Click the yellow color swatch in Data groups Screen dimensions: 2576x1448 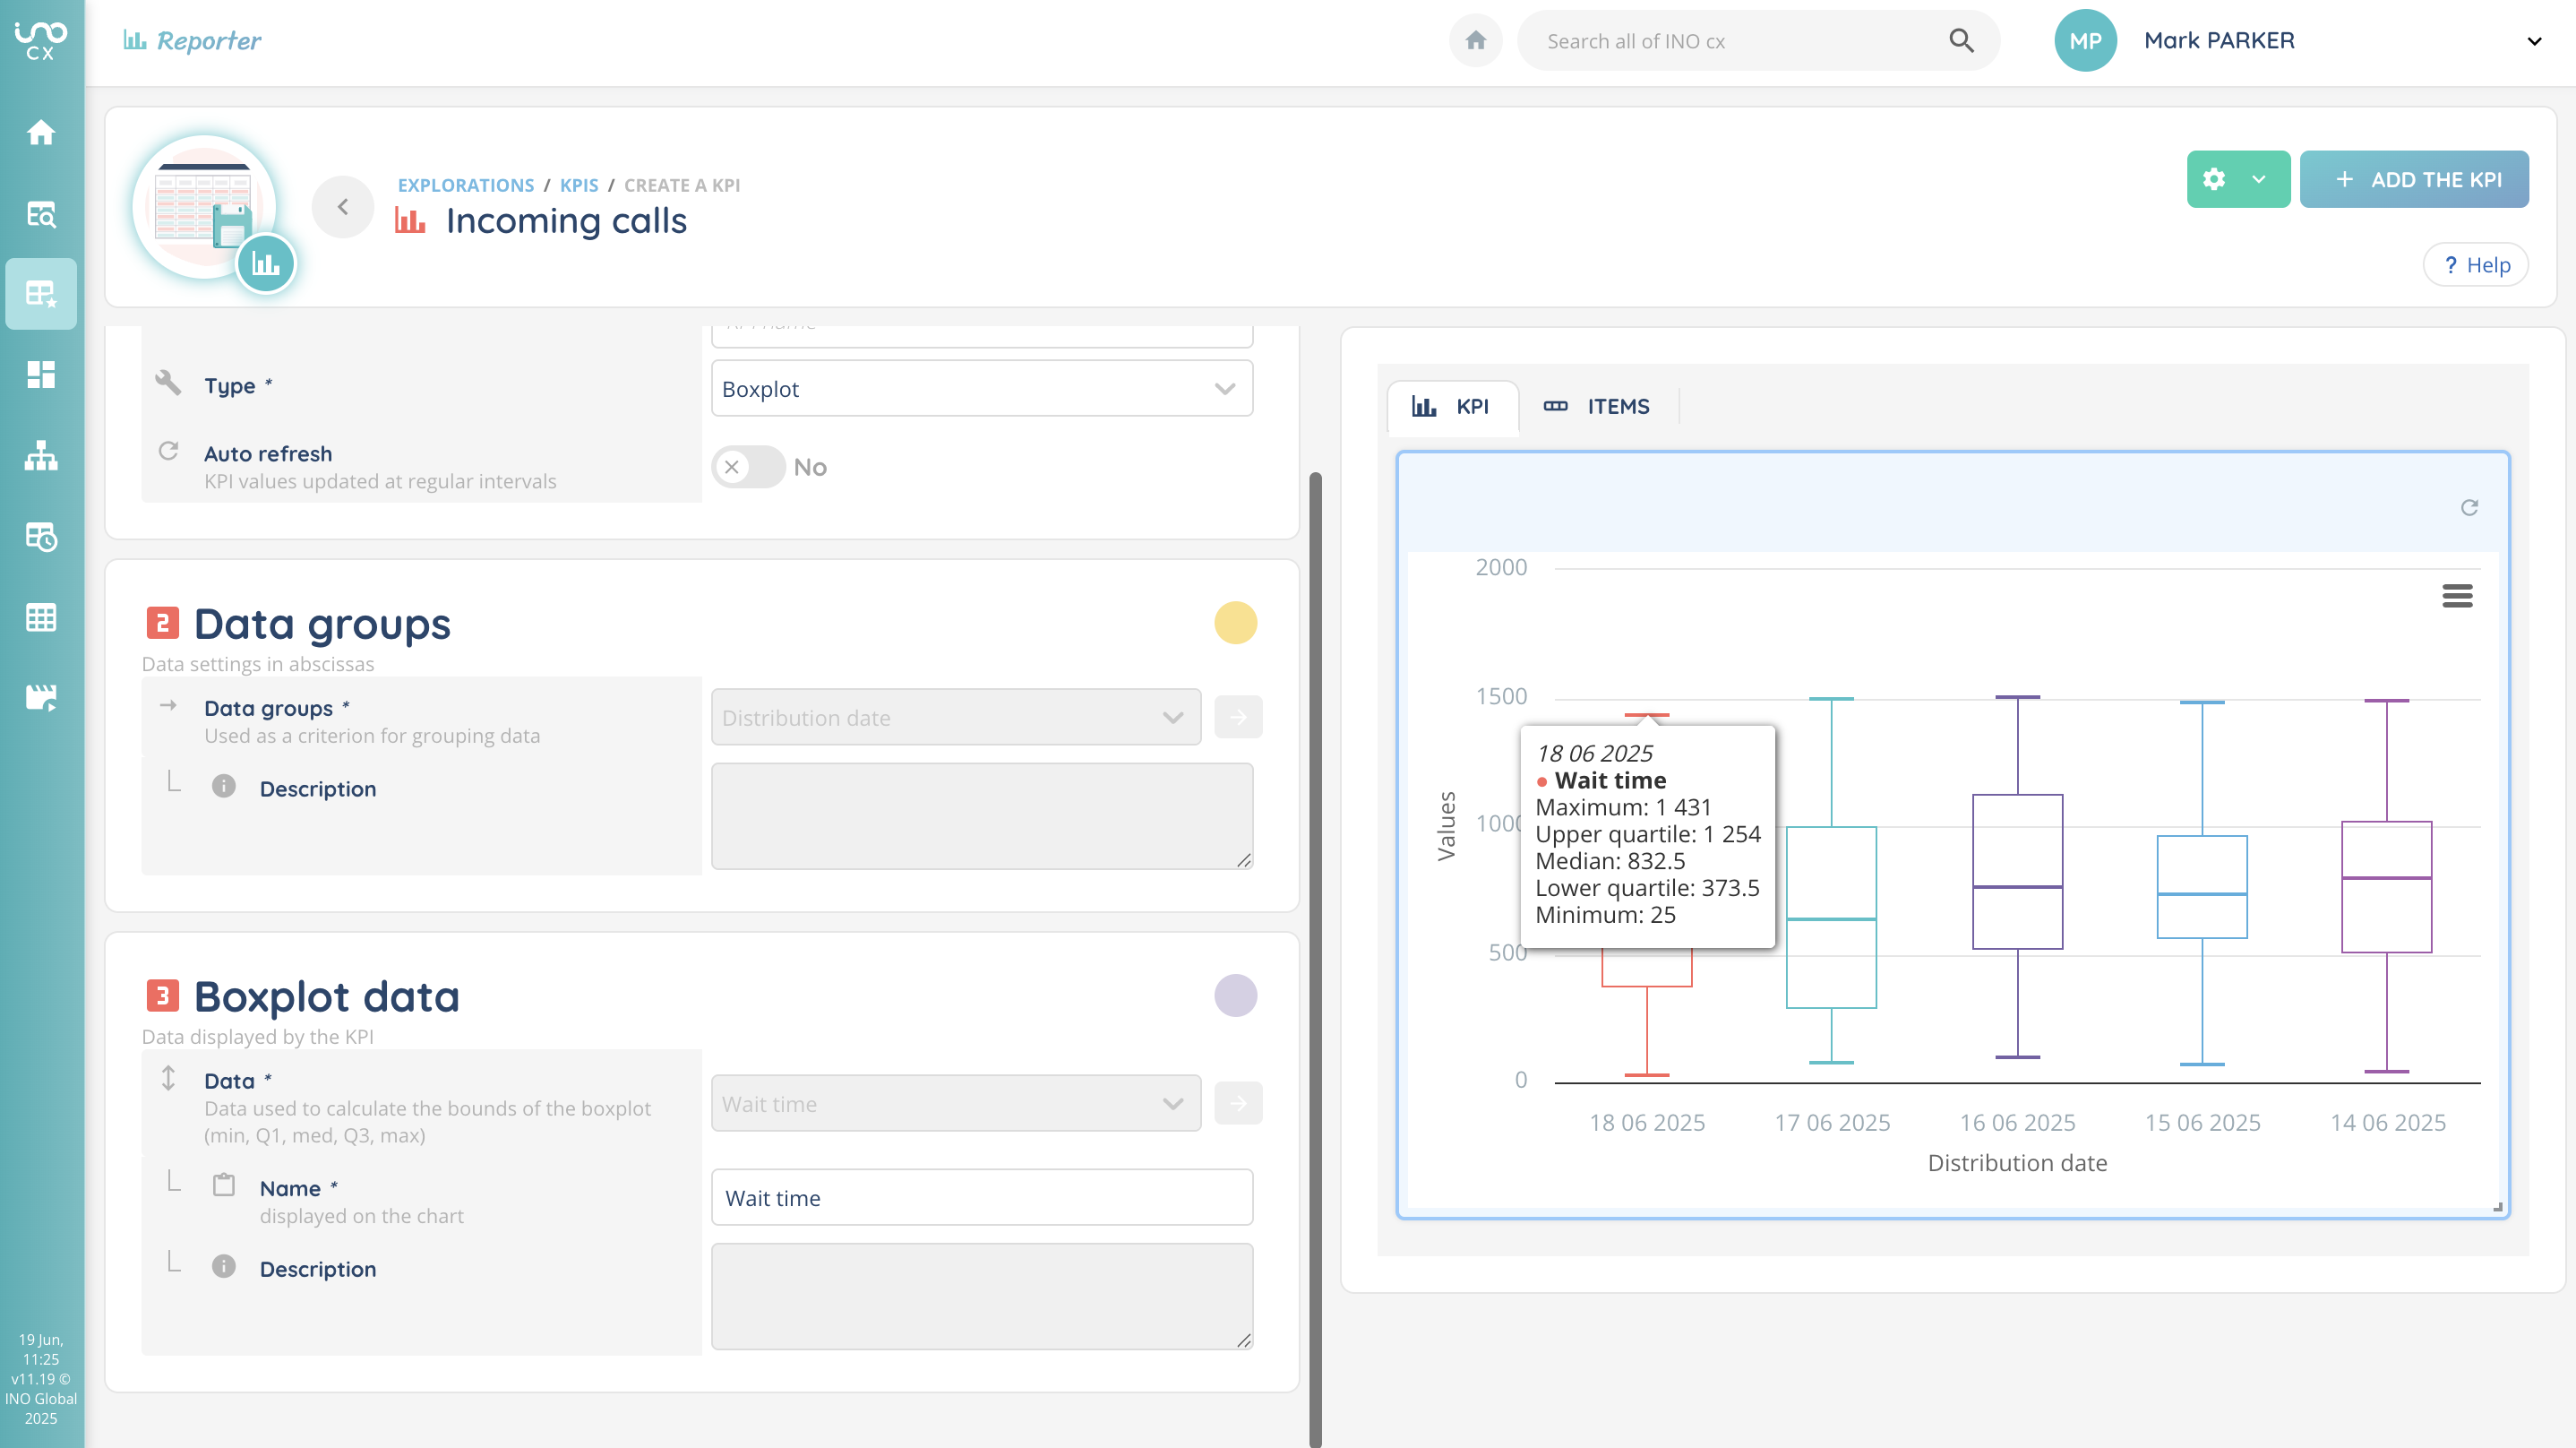(1235, 623)
